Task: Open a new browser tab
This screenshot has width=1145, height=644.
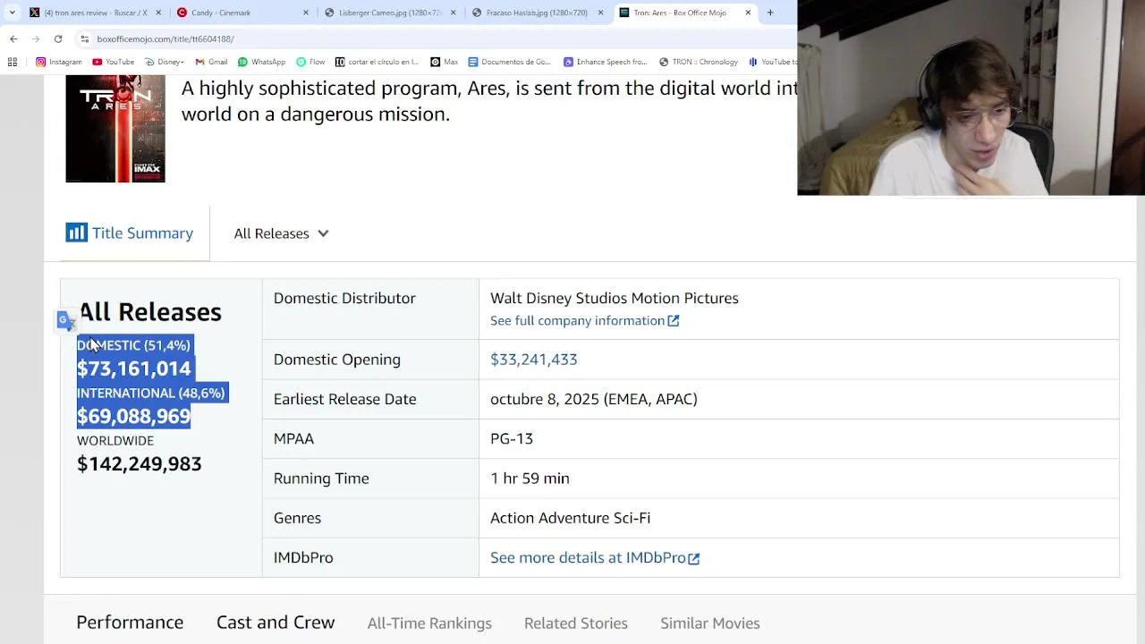Action: tap(770, 13)
